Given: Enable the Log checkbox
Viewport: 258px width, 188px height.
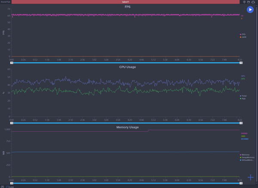Looking at the screenshot, I should (x=8, y=187).
